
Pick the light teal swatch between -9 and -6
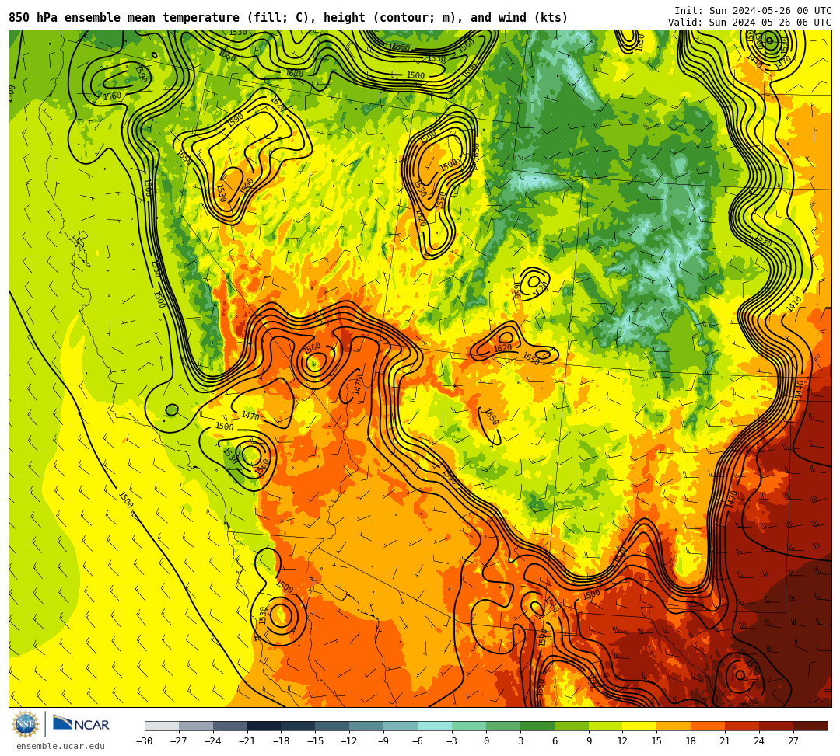coord(401,726)
